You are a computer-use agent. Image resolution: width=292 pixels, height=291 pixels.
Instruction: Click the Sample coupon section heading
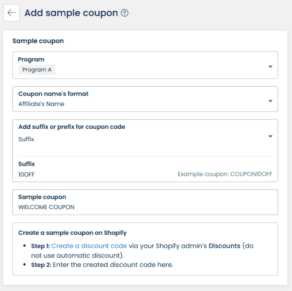[x=38, y=41]
